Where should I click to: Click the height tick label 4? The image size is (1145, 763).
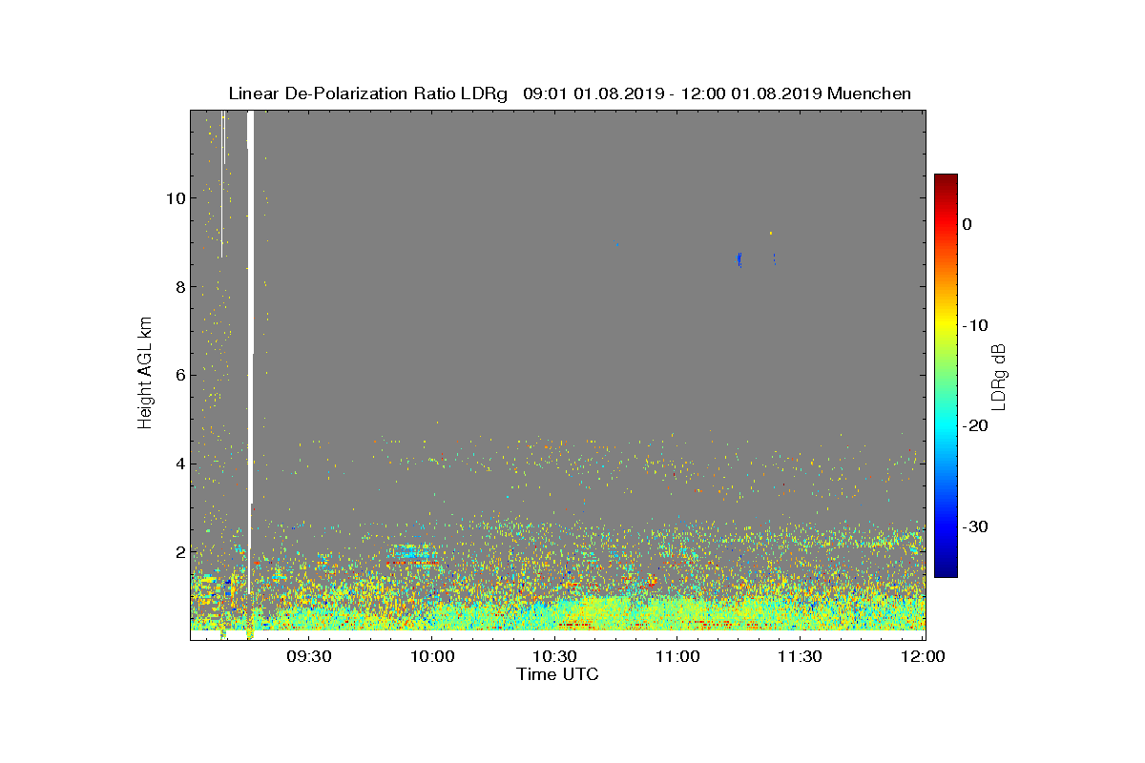click(x=178, y=464)
